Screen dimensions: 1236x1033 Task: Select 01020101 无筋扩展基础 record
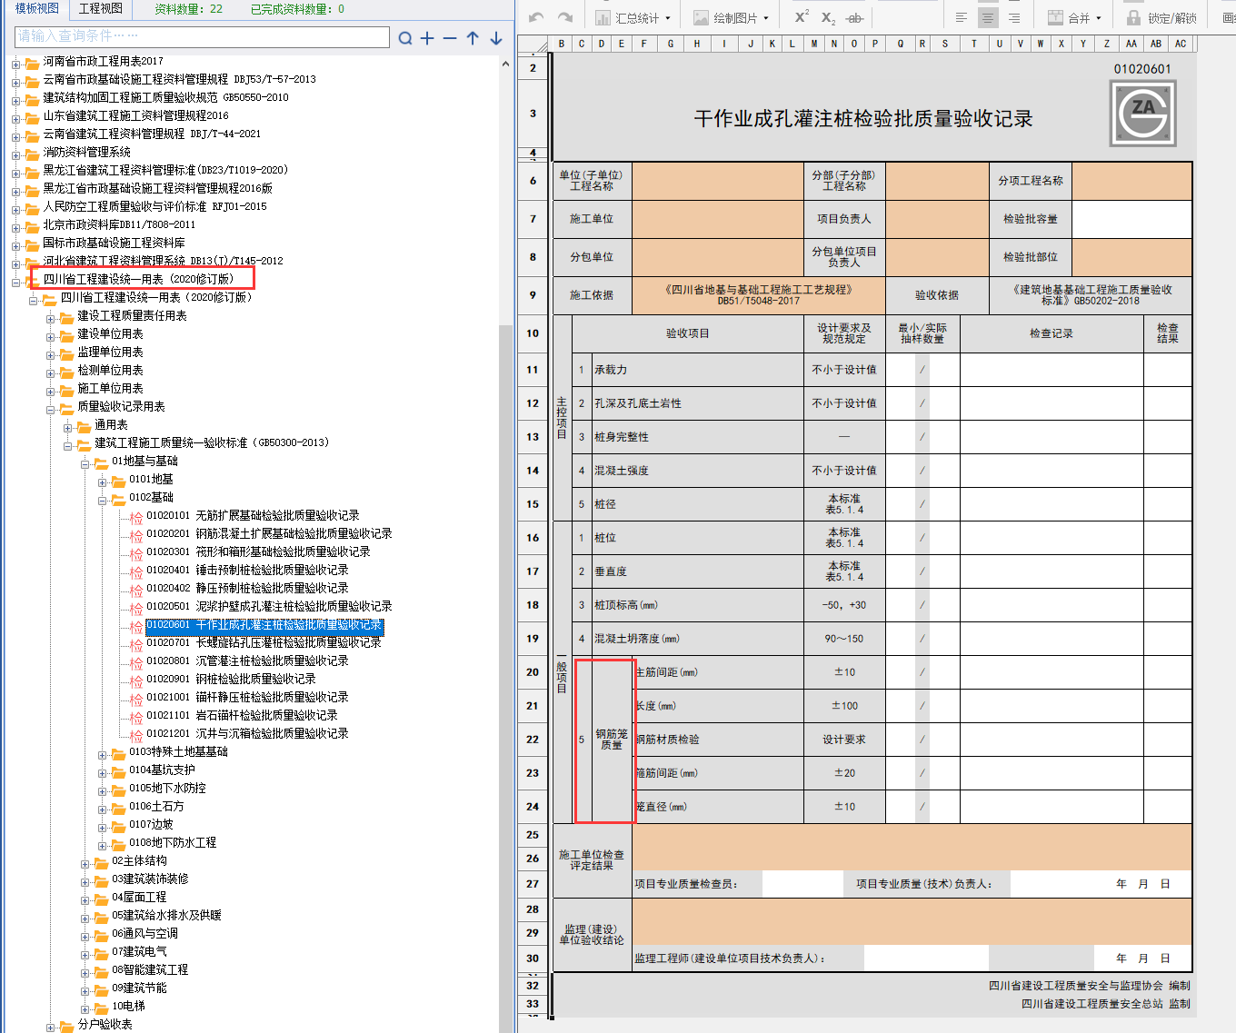[x=253, y=516]
